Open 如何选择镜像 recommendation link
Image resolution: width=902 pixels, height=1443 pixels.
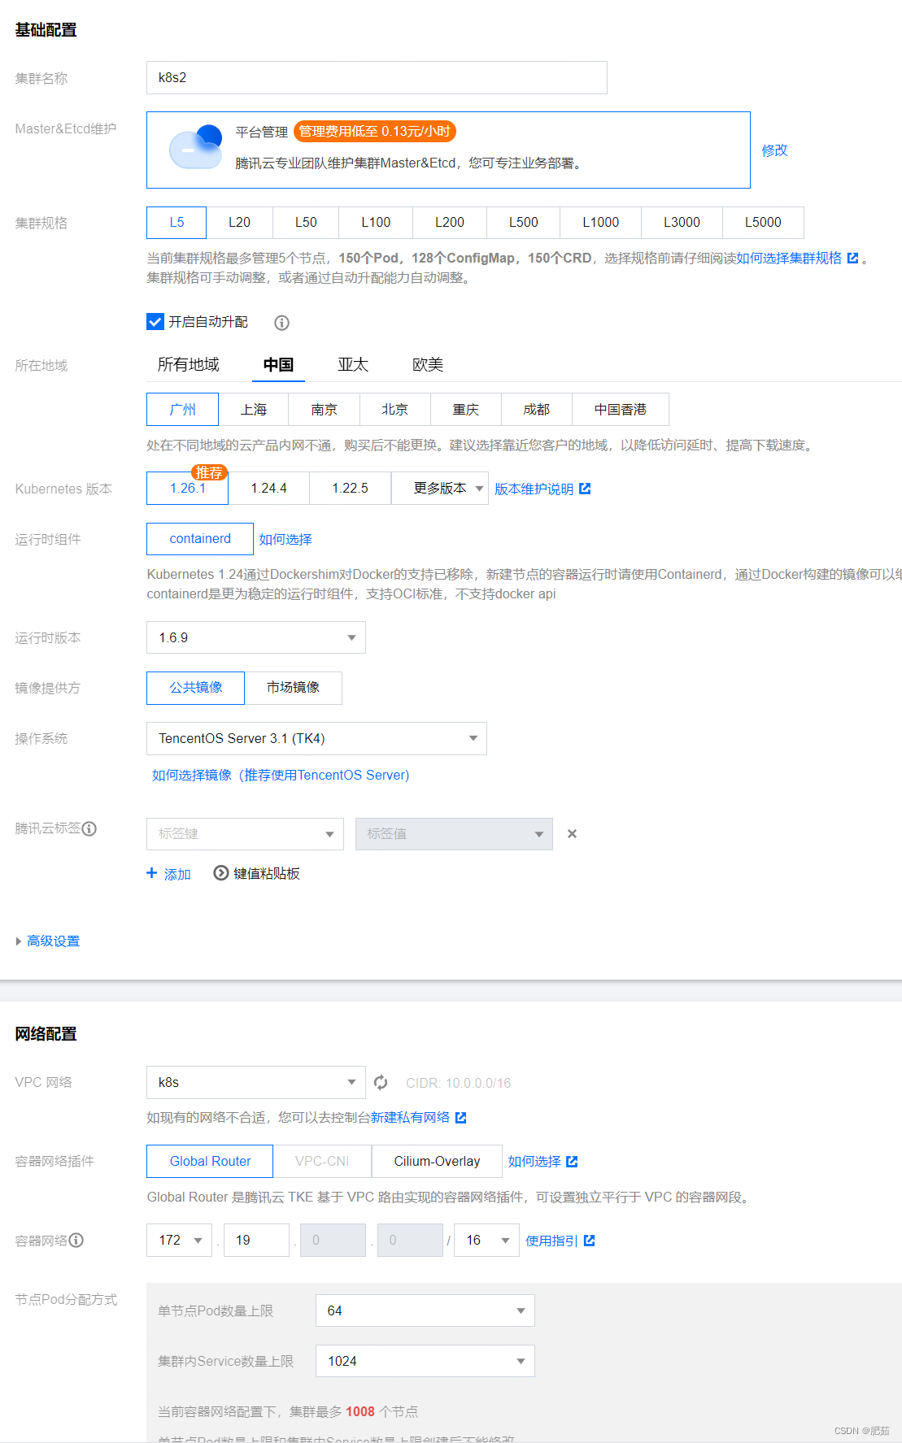click(x=281, y=776)
